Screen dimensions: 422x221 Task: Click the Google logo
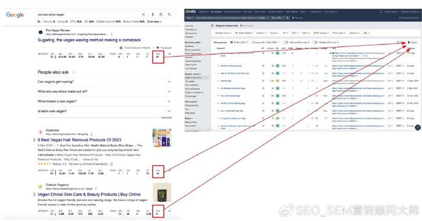pos(15,15)
